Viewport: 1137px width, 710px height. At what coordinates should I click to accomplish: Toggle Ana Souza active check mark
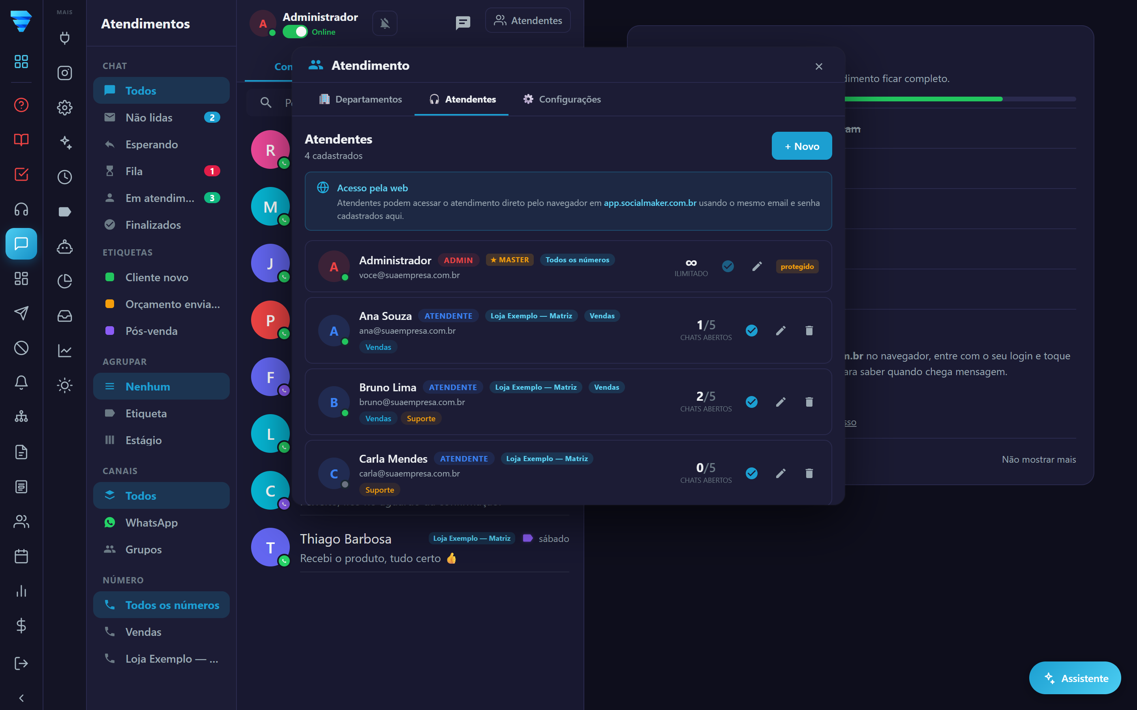coord(752,331)
